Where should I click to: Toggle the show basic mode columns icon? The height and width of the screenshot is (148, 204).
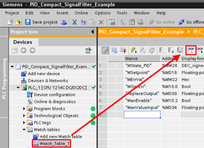click(x=105, y=50)
